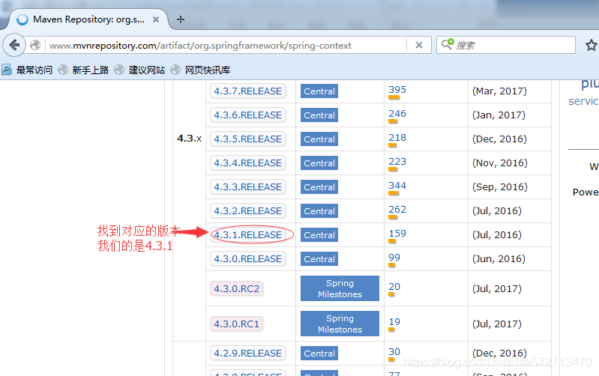The height and width of the screenshot is (376, 599).
Task: Open version 4.3.4.RELEASE
Action: (247, 163)
